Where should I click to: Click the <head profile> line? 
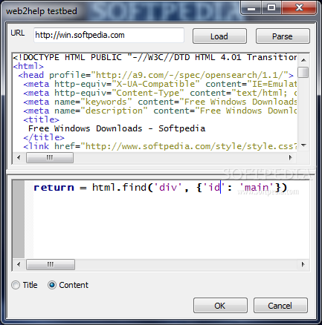(156, 75)
